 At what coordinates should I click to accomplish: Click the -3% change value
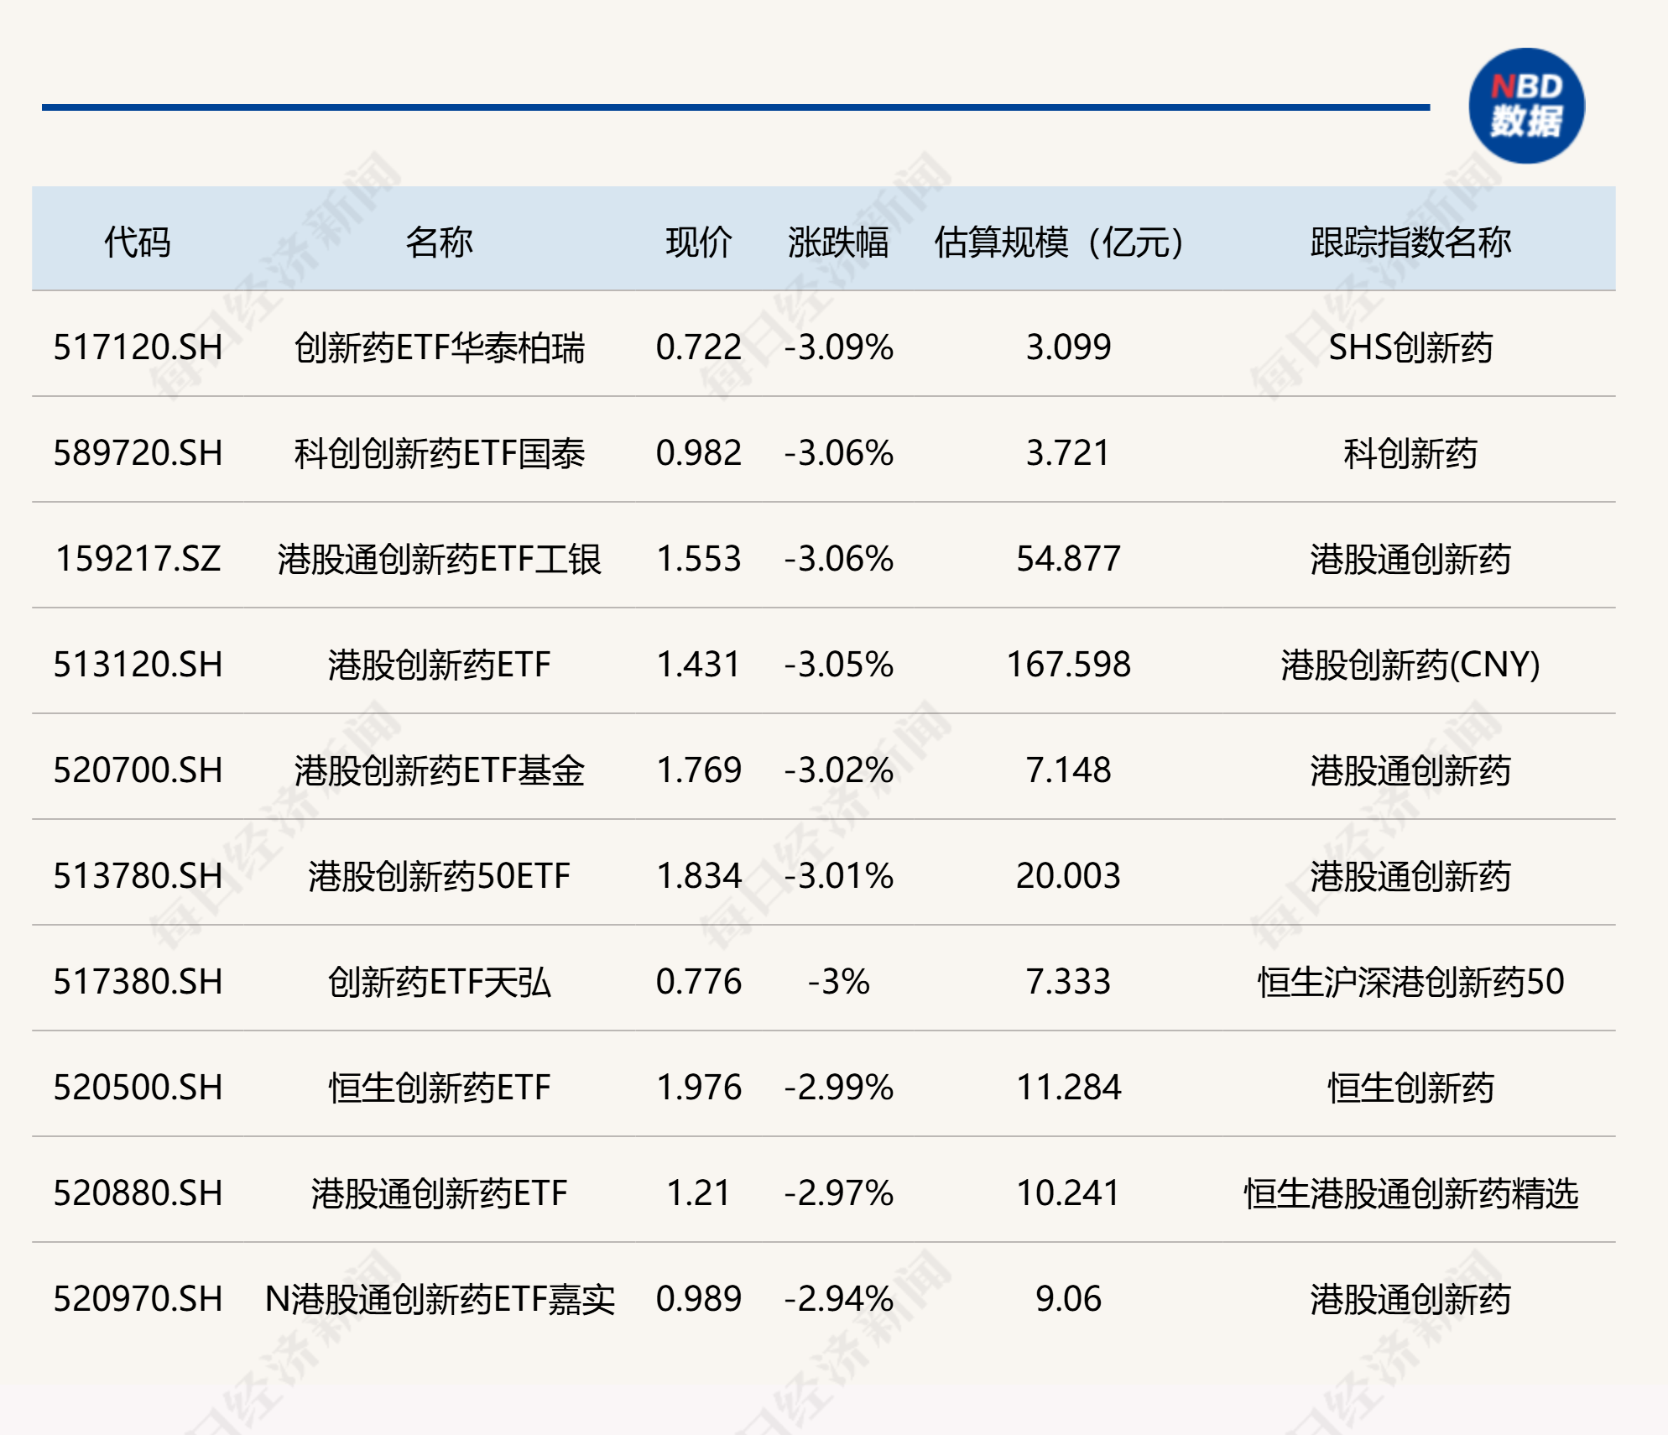(x=838, y=982)
